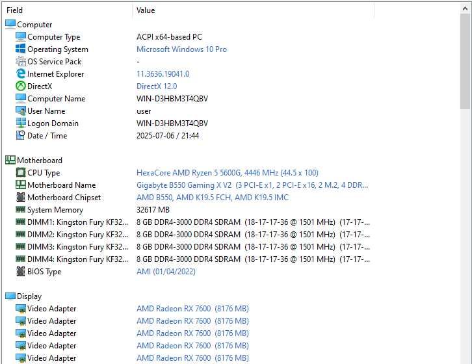Select the Computer group heading
The height and width of the screenshot is (364, 472).
pyautogui.click(x=34, y=25)
